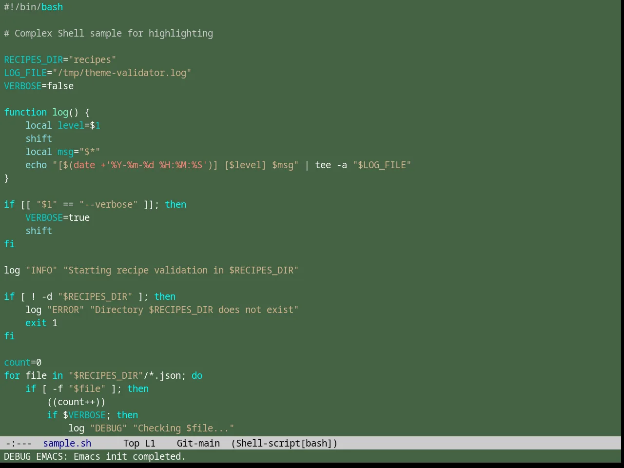The height and width of the screenshot is (468, 624).
Task: Click the function keyword before log()
Action: point(25,112)
